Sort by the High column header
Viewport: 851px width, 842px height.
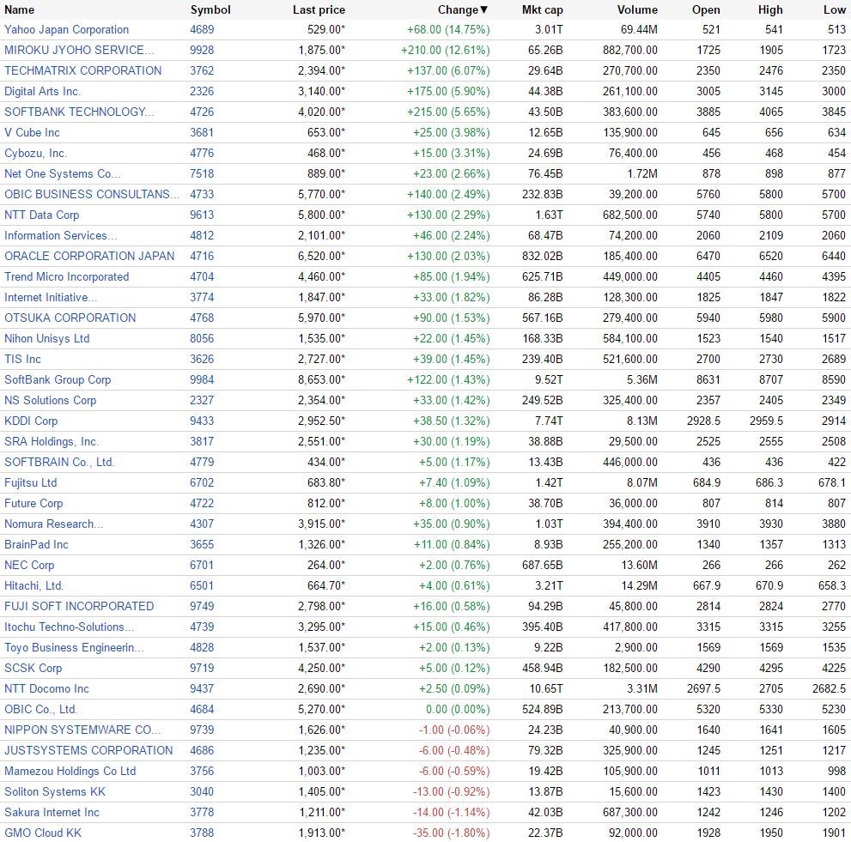coord(770,9)
